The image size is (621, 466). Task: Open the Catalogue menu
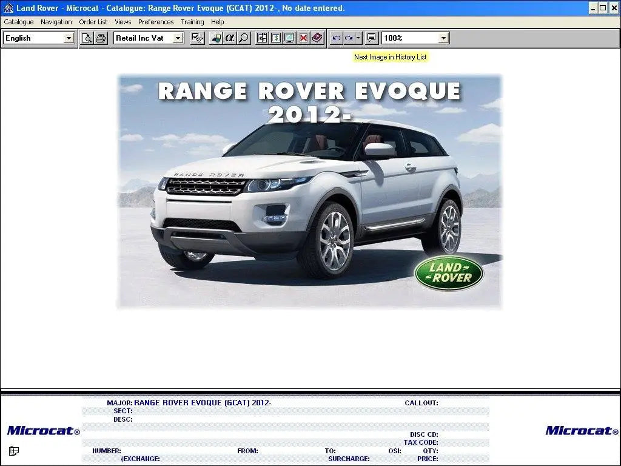(18, 22)
